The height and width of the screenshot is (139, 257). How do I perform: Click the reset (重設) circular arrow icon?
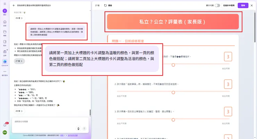[x=105, y=6]
